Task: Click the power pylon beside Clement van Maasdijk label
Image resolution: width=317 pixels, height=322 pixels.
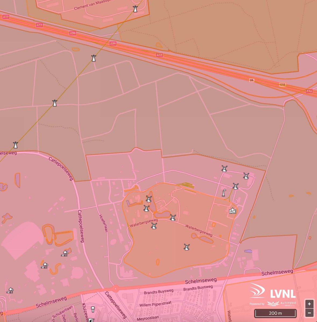Action: tap(135, 9)
